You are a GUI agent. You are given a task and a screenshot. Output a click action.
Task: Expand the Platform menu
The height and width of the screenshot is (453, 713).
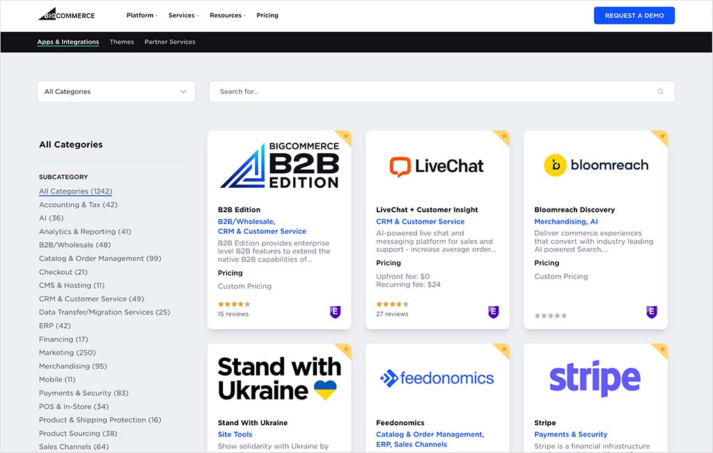coord(142,15)
